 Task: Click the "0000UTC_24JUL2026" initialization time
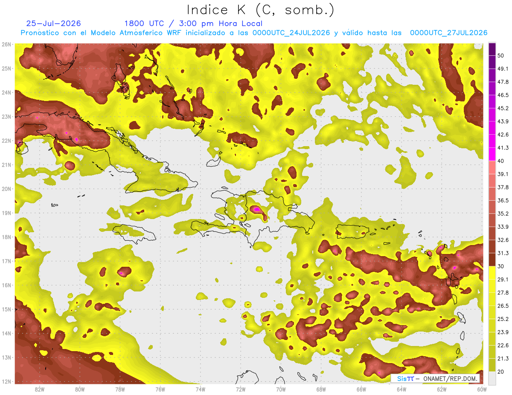(291, 33)
